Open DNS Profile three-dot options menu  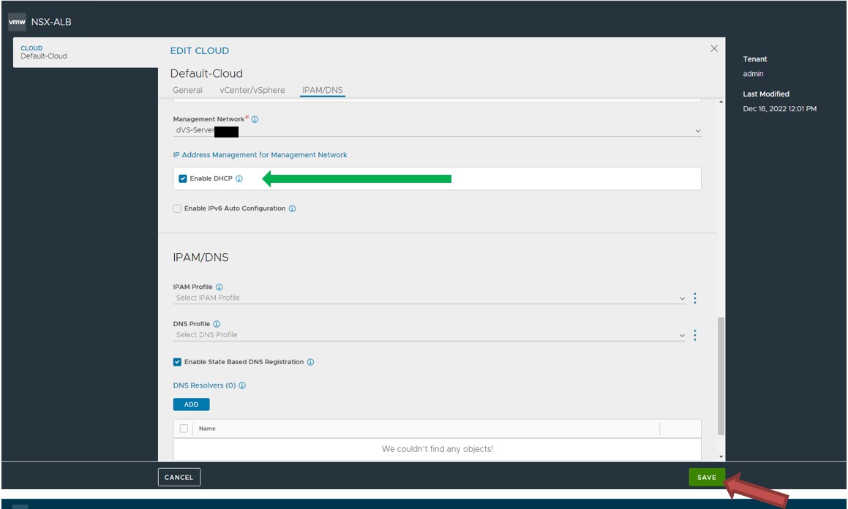coord(695,336)
